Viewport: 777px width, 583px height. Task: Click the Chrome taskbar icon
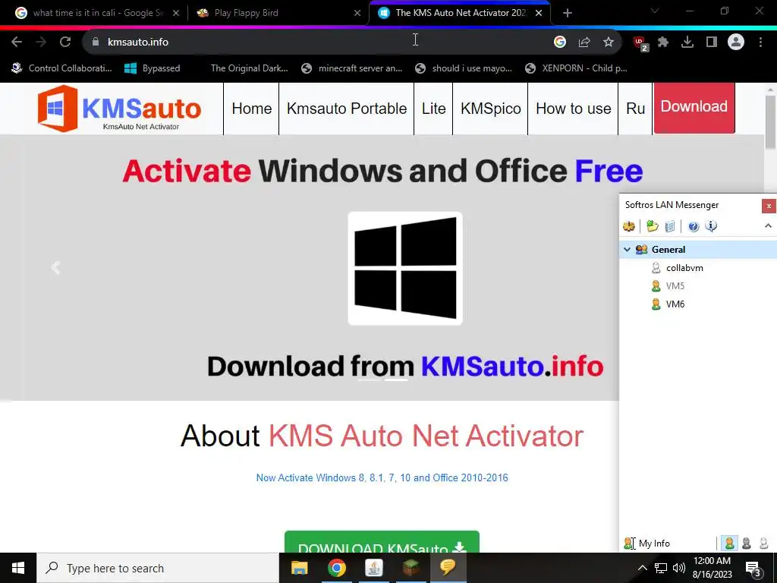click(336, 568)
